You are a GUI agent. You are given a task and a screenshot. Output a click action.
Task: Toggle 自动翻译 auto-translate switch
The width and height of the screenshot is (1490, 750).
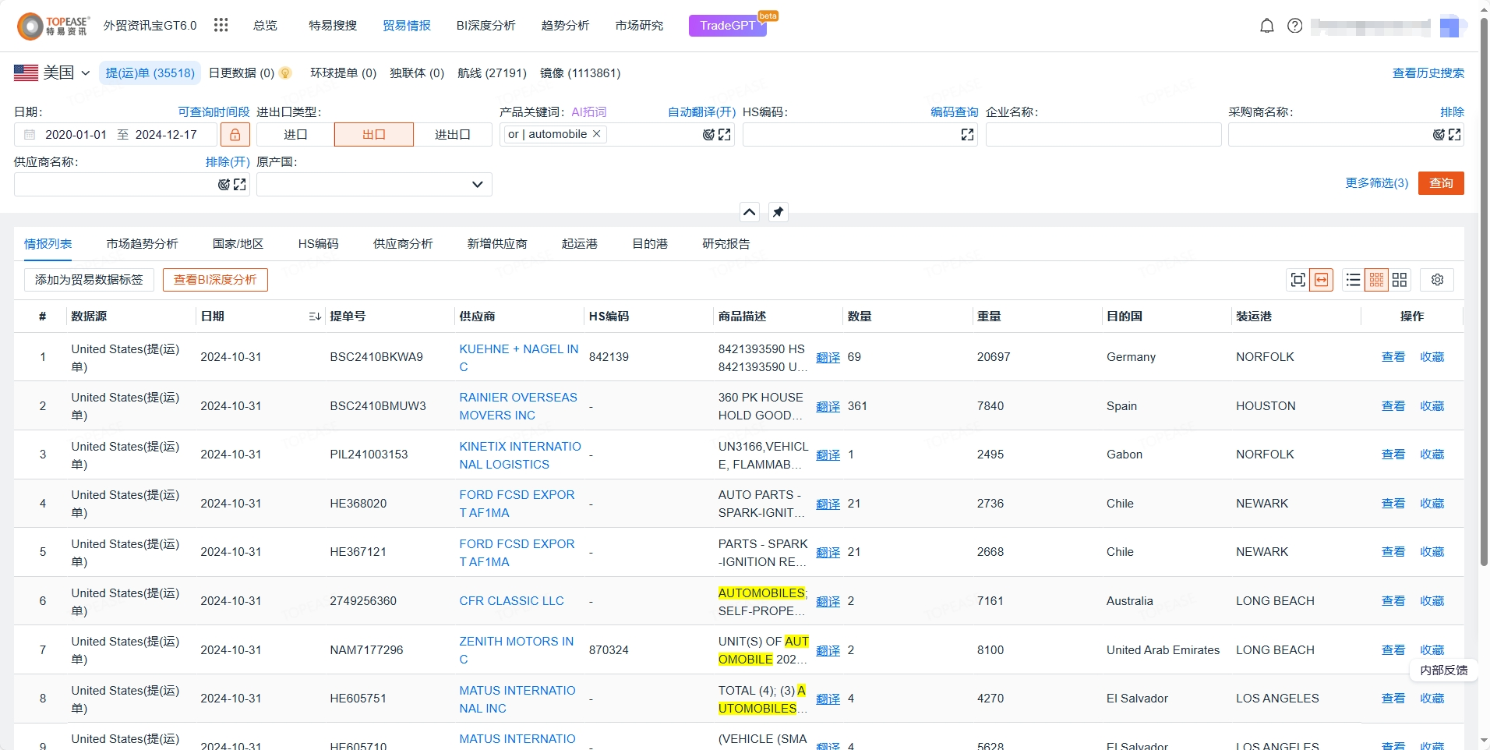coord(701,112)
